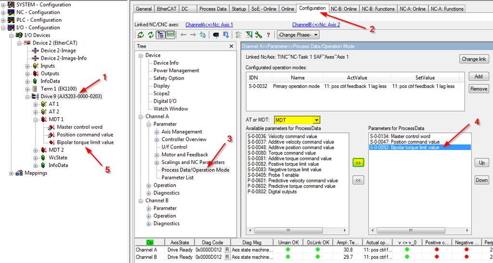Click the R reset button for Channel B

[x=227, y=257]
